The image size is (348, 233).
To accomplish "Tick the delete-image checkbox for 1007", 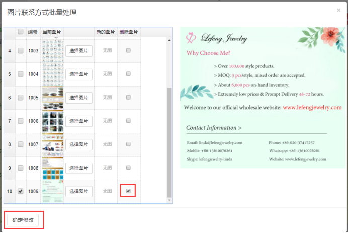I will [x=128, y=144].
